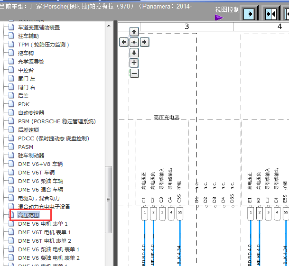This screenshot has height=266, width=289.
Task: Click connector pin D2 in diagram
Action: tap(205, 200)
